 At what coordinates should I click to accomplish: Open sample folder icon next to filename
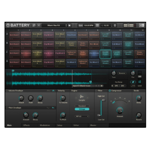102,86
